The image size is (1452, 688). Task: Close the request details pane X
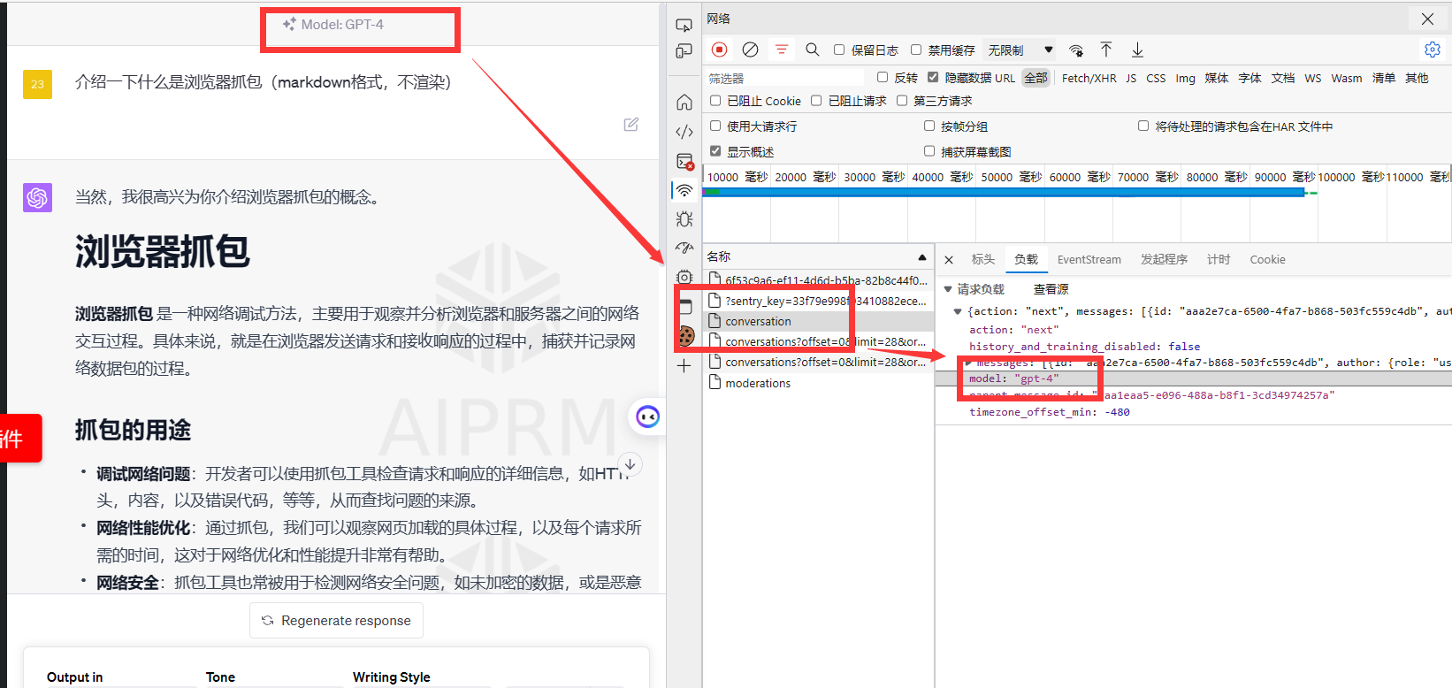coord(949,260)
